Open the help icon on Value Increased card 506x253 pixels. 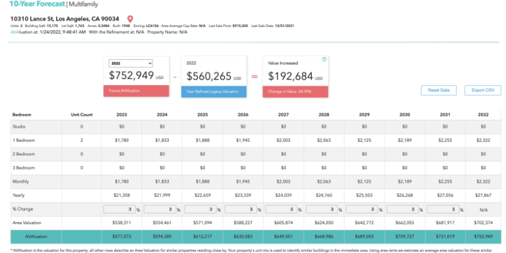(325, 59)
